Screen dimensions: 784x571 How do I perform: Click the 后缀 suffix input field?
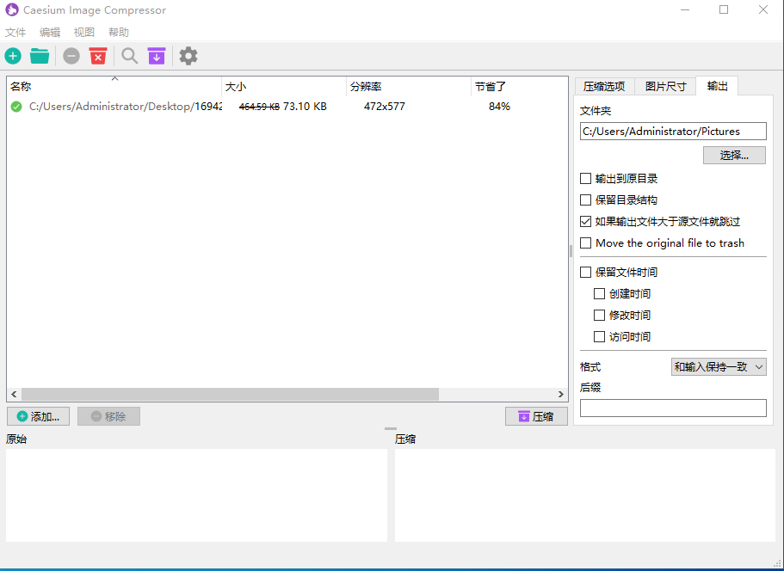[x=672, y=408]
